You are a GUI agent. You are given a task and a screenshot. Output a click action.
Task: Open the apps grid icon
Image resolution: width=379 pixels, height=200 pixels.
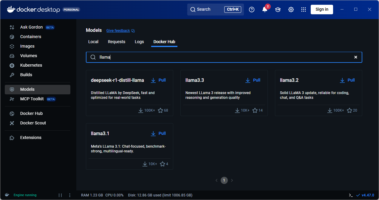(x=304, y=10)
